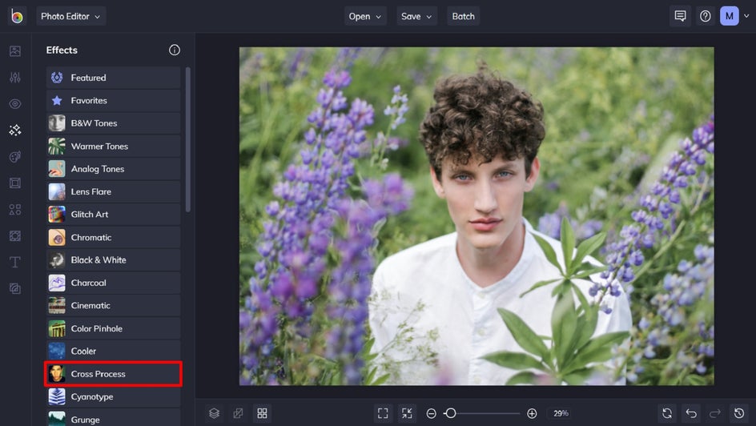Click the fit to screen icon
The width and height of the screenshot is (756, 426).
[x=383, y=413]
